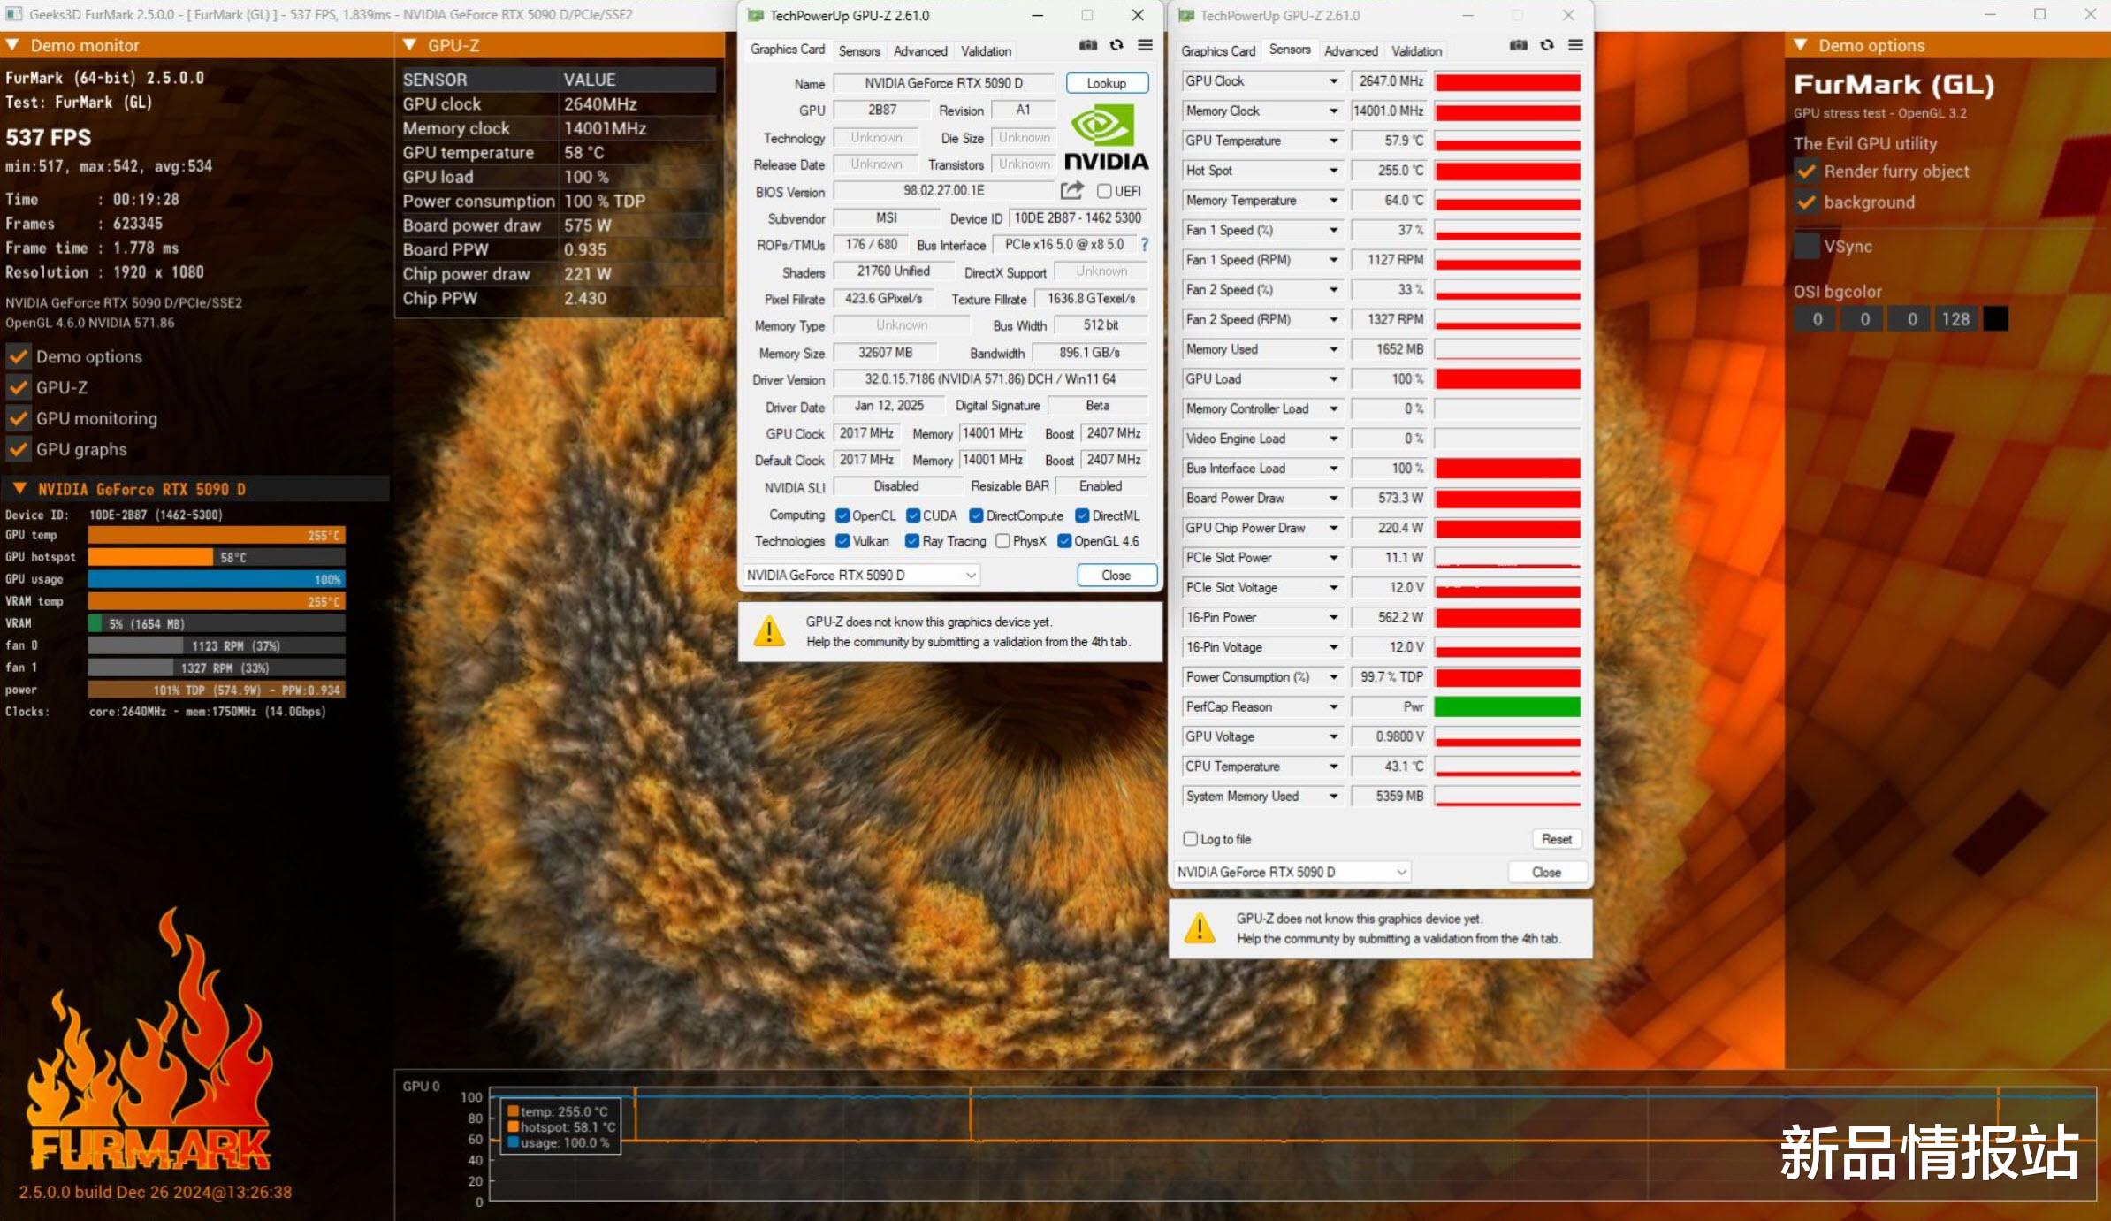Click the Lookup button
Image resolution: width=2111 pixels, height=1221 pixels.
tap(1106, 83)
